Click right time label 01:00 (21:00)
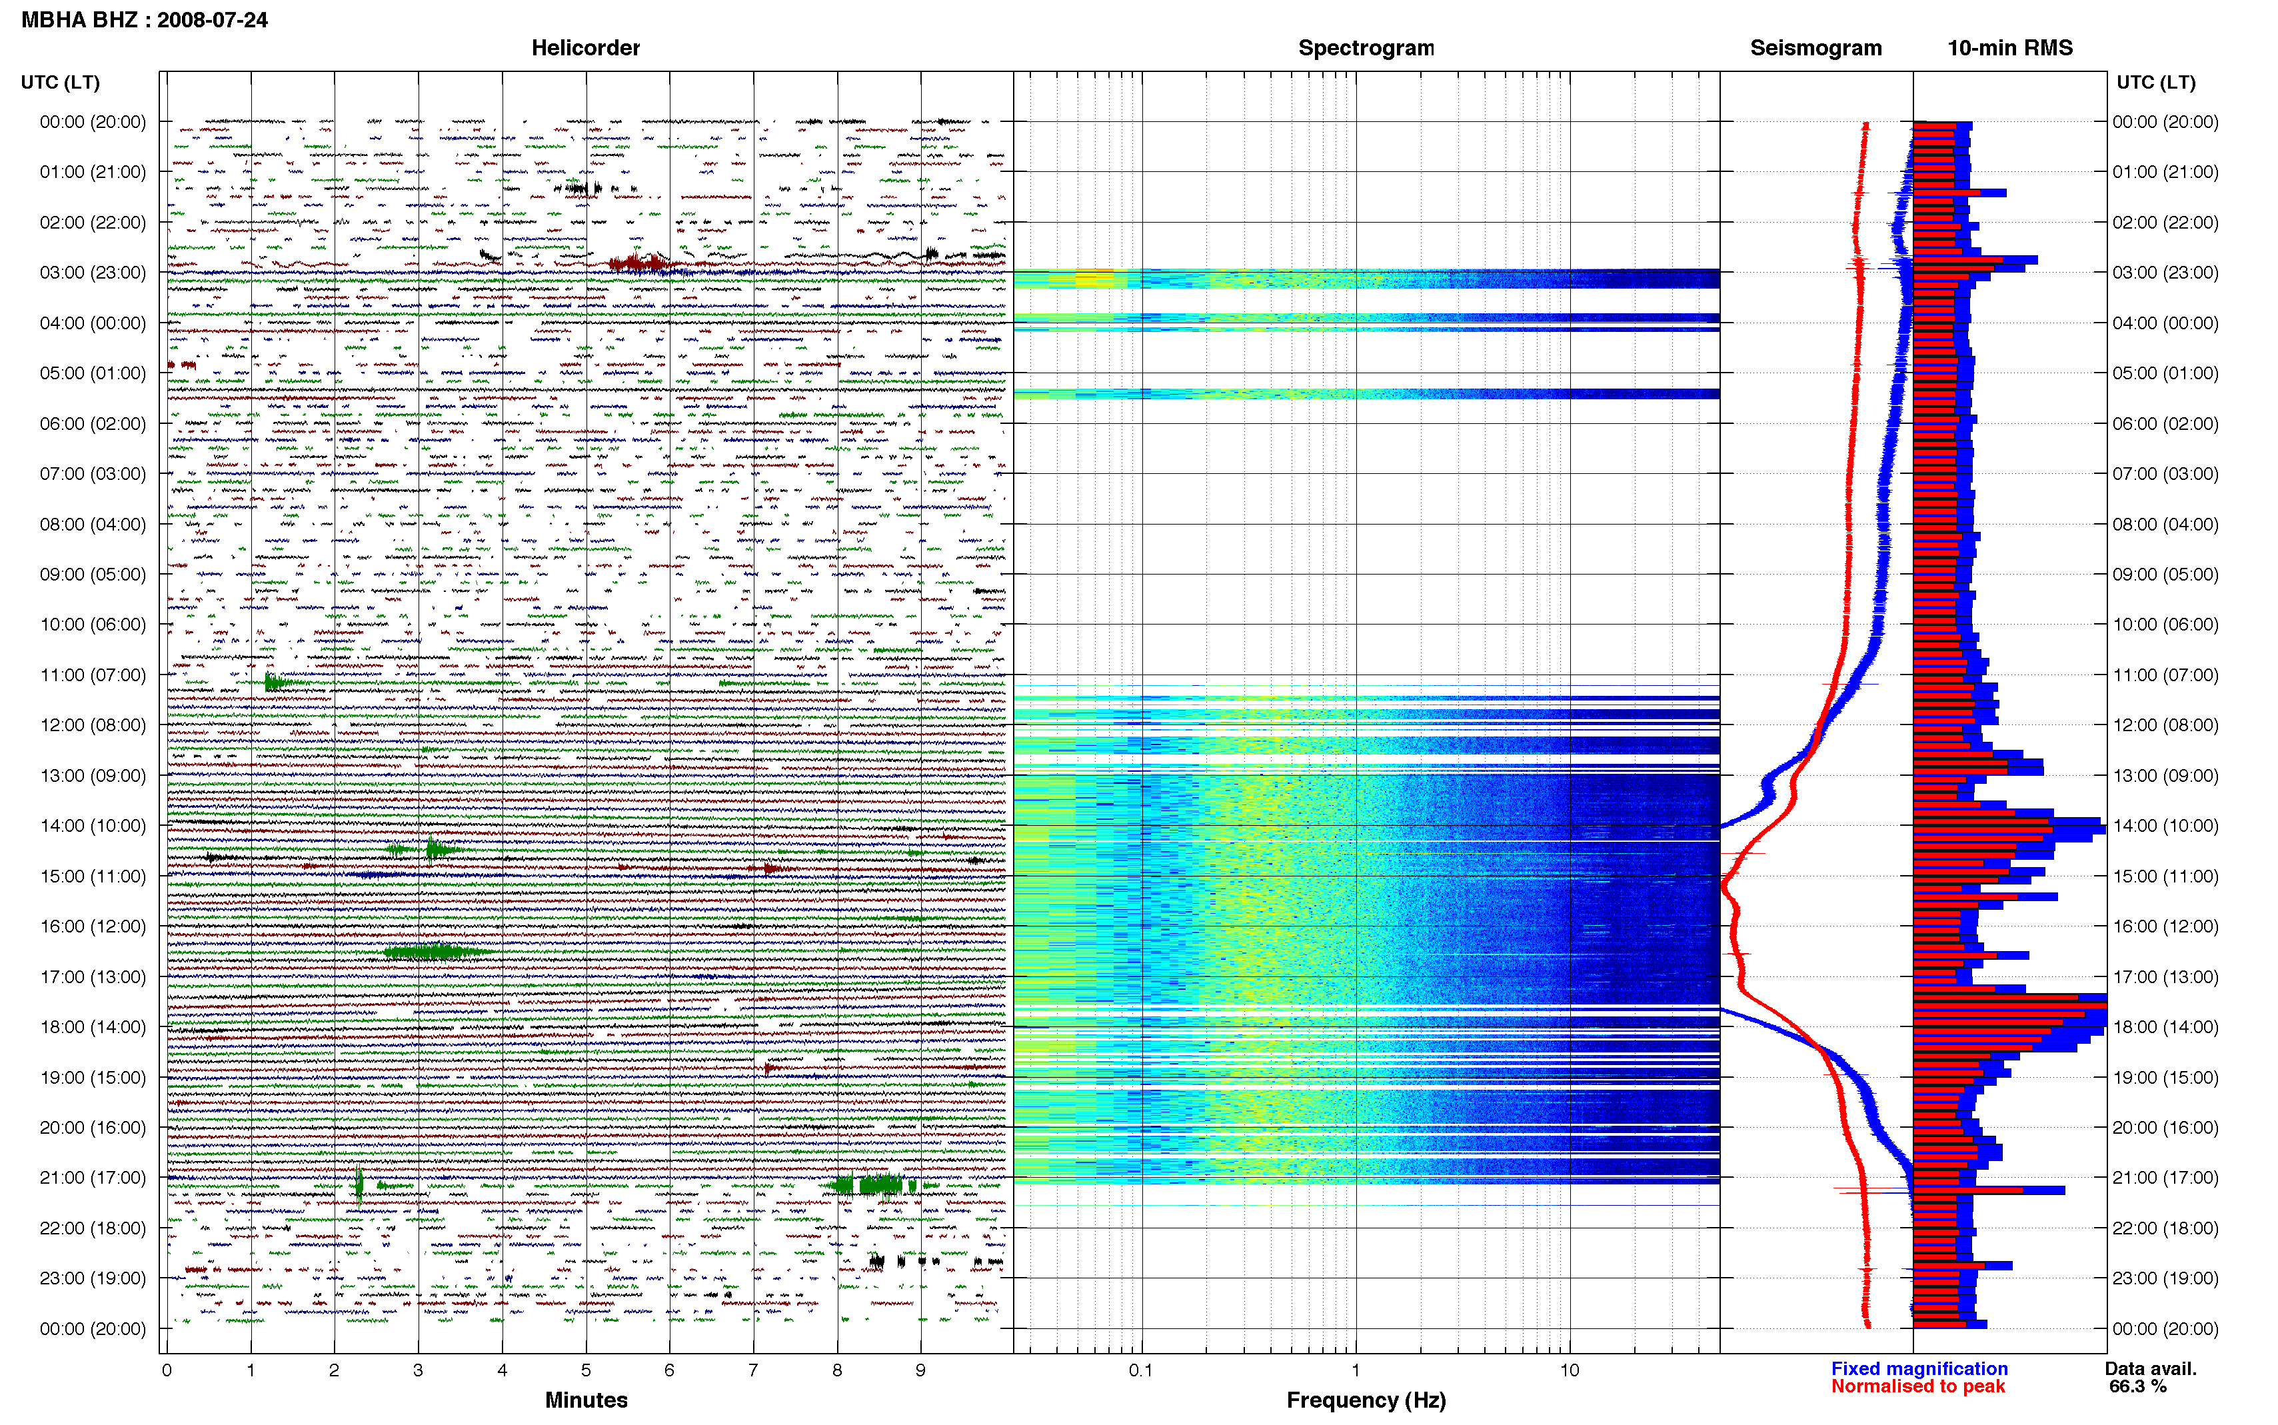Image resolution: width=2278 pixels, height=1425 pixels. (x=2165, y=171)
